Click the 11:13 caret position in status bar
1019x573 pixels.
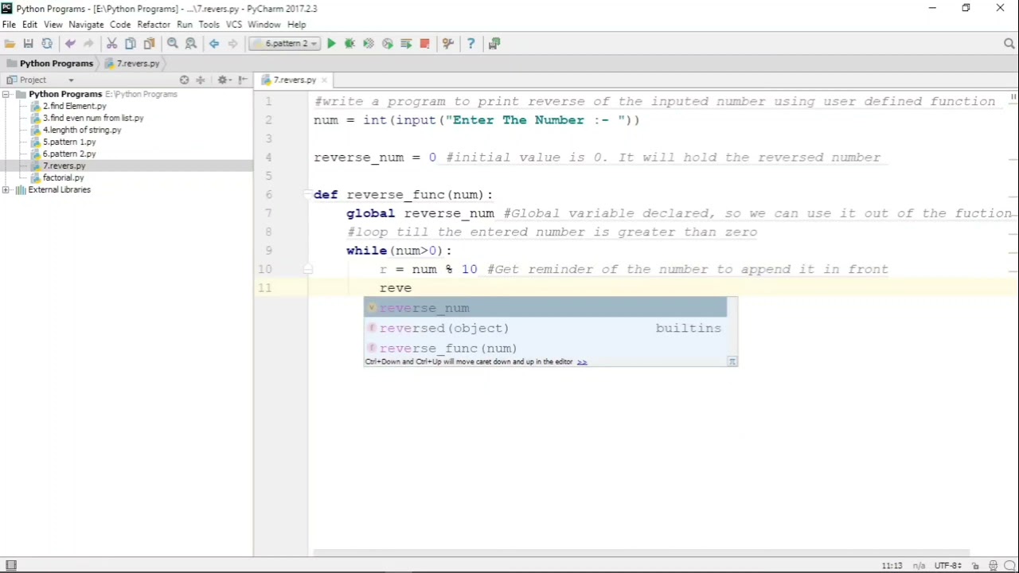[892, 566]
